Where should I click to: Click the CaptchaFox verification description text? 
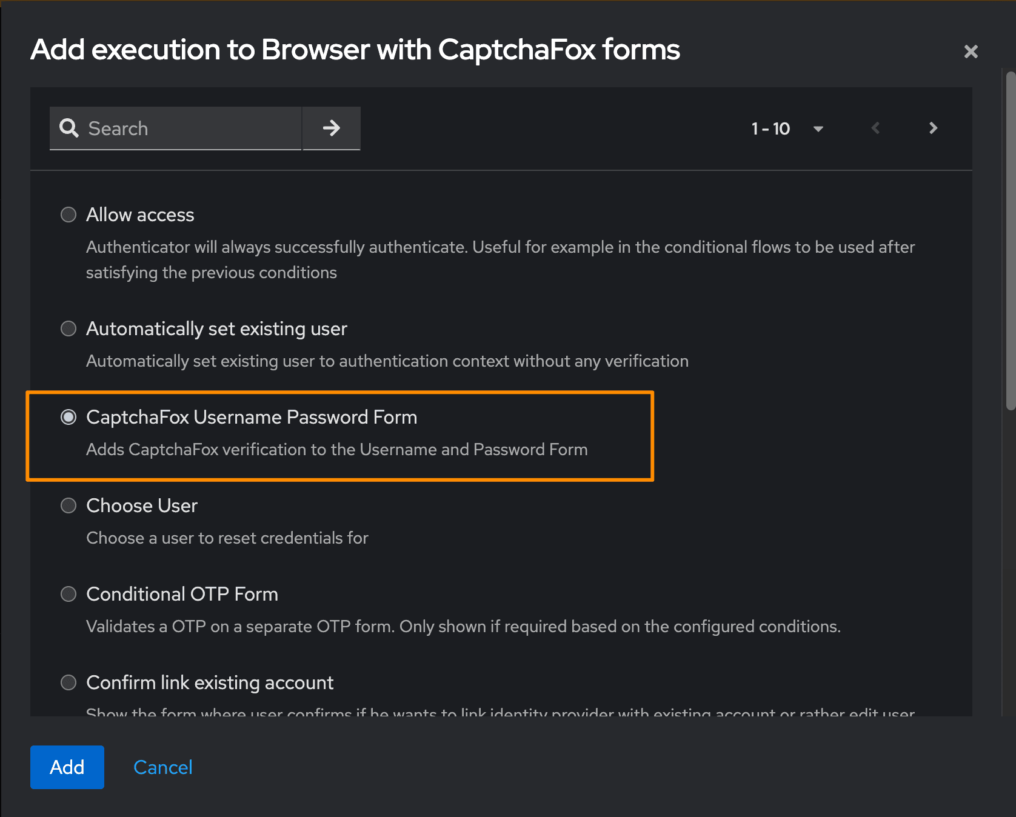336,449
